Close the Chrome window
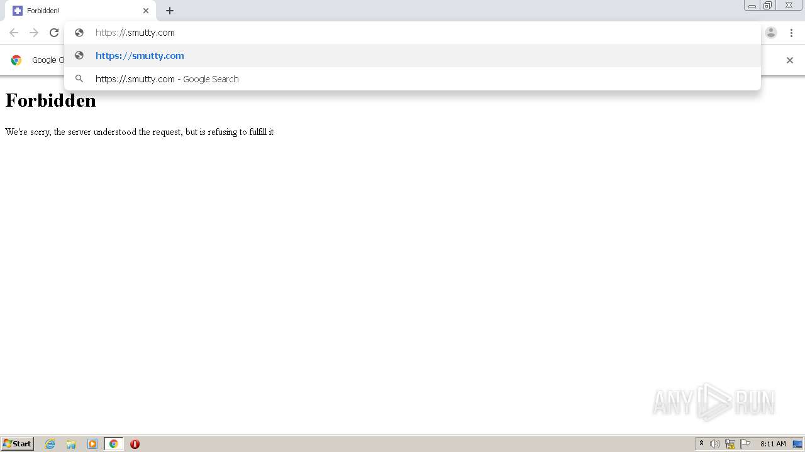Screen dimensions: 805x452 pyautogui.click(x=789, y=6)
